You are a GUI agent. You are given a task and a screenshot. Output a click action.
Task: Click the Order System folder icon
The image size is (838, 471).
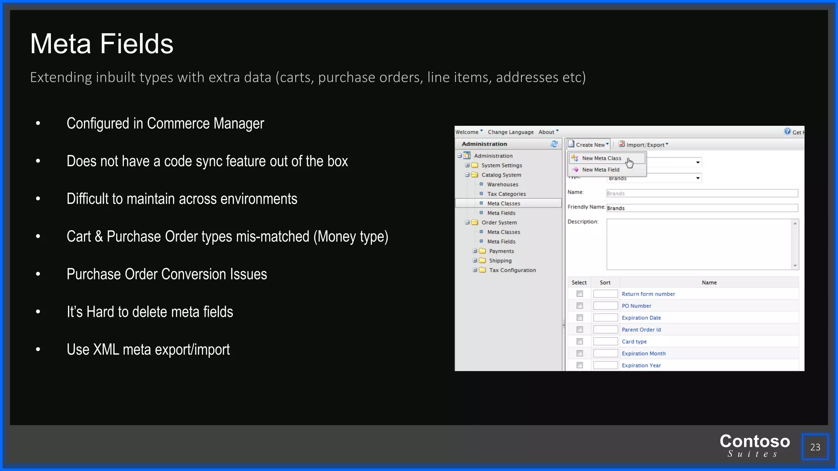[x=475, y=222]
